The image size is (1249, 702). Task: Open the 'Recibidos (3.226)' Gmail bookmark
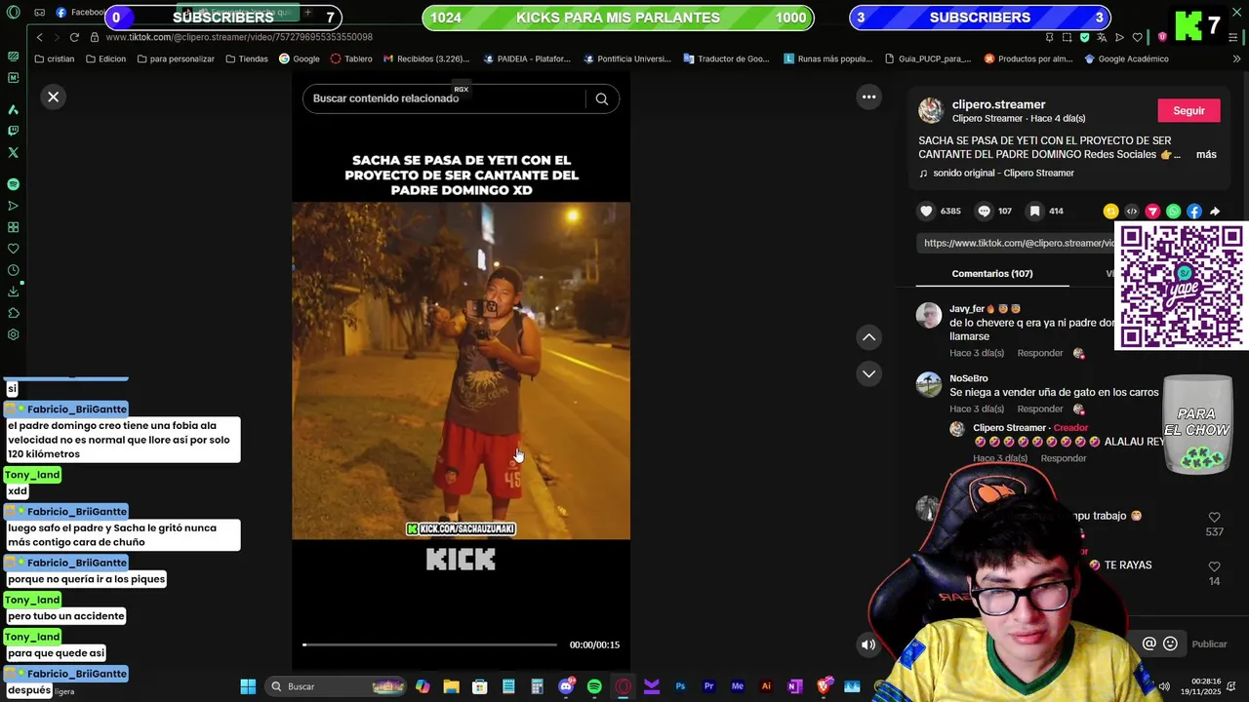click(x=426, y=58)
